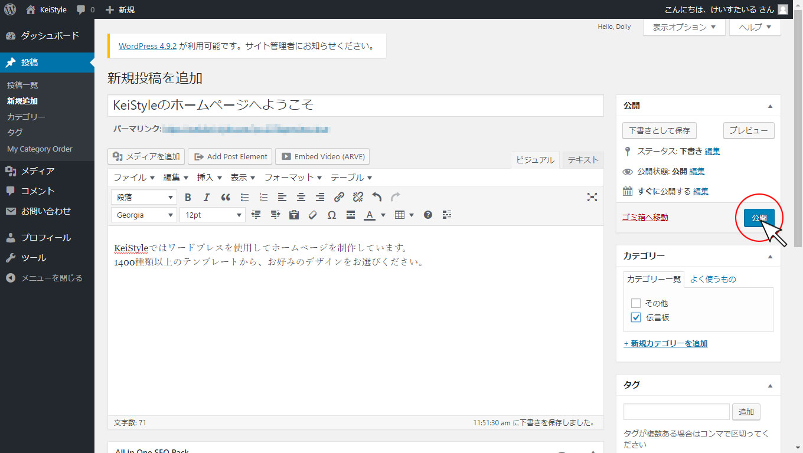
Task: Expand the ヘルプ help panel
Action: [x=755, y=27]
